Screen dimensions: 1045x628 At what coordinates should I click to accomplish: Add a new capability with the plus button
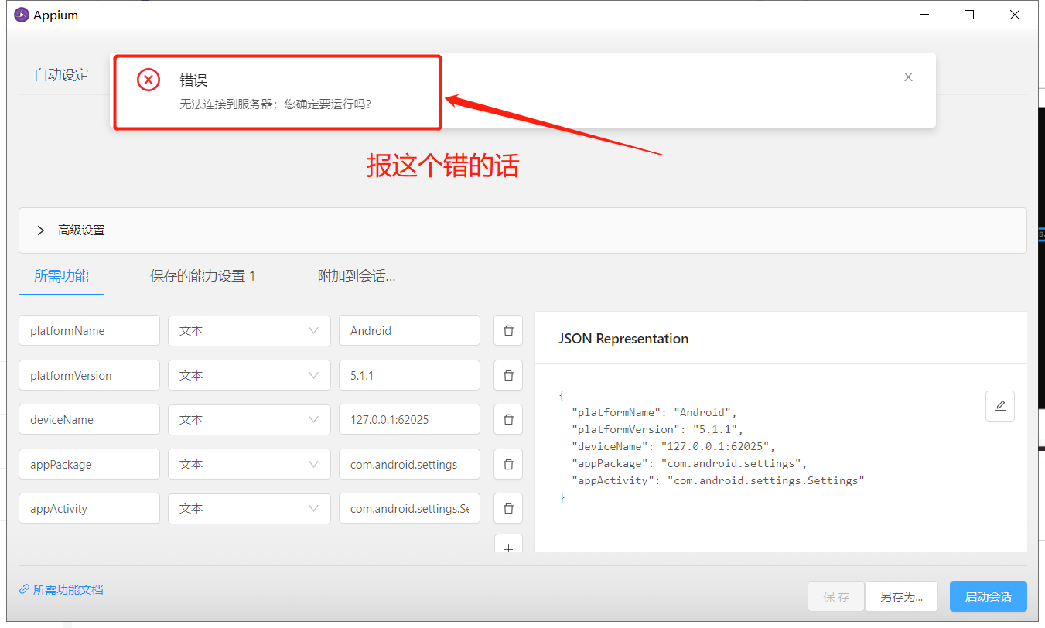[x=508, y=547]
